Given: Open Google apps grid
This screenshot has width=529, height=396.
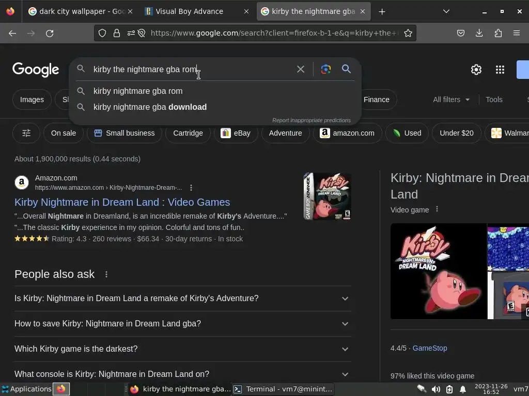Looking at the screenshot, I should point(500,70).
